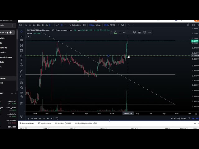Delete the selected line with trash icon

point(144,32)
